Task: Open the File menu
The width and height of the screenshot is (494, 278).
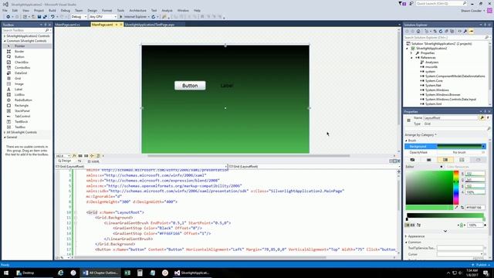Action: [5, 10]
